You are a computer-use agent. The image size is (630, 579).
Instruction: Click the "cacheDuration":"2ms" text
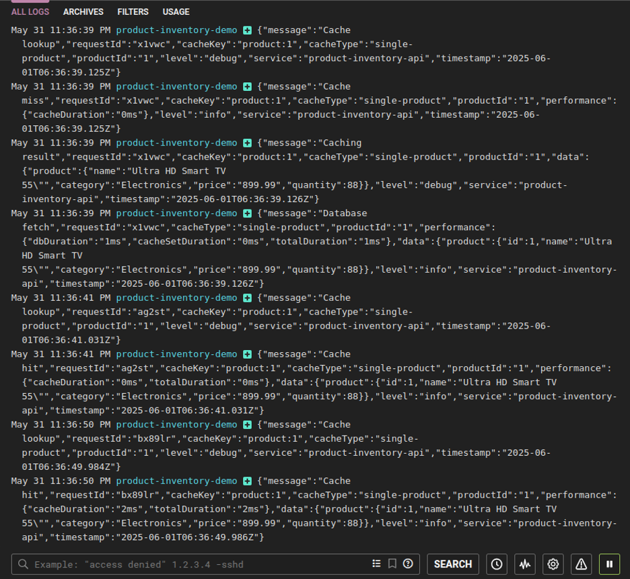point(85,509)
